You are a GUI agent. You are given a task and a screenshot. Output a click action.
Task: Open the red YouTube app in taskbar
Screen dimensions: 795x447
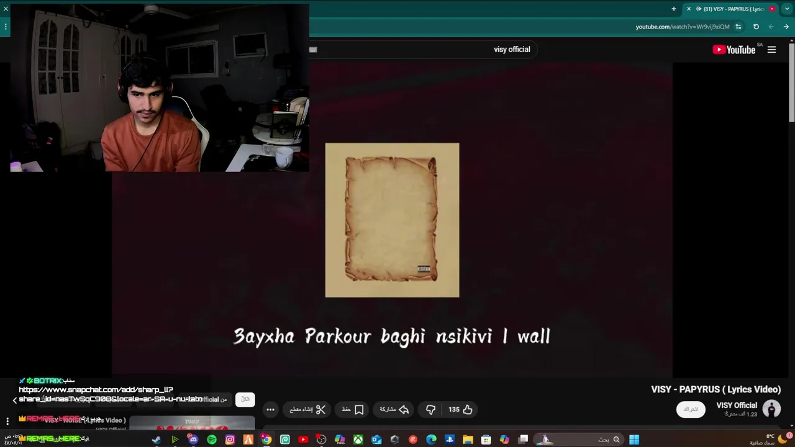pos(303,440)
